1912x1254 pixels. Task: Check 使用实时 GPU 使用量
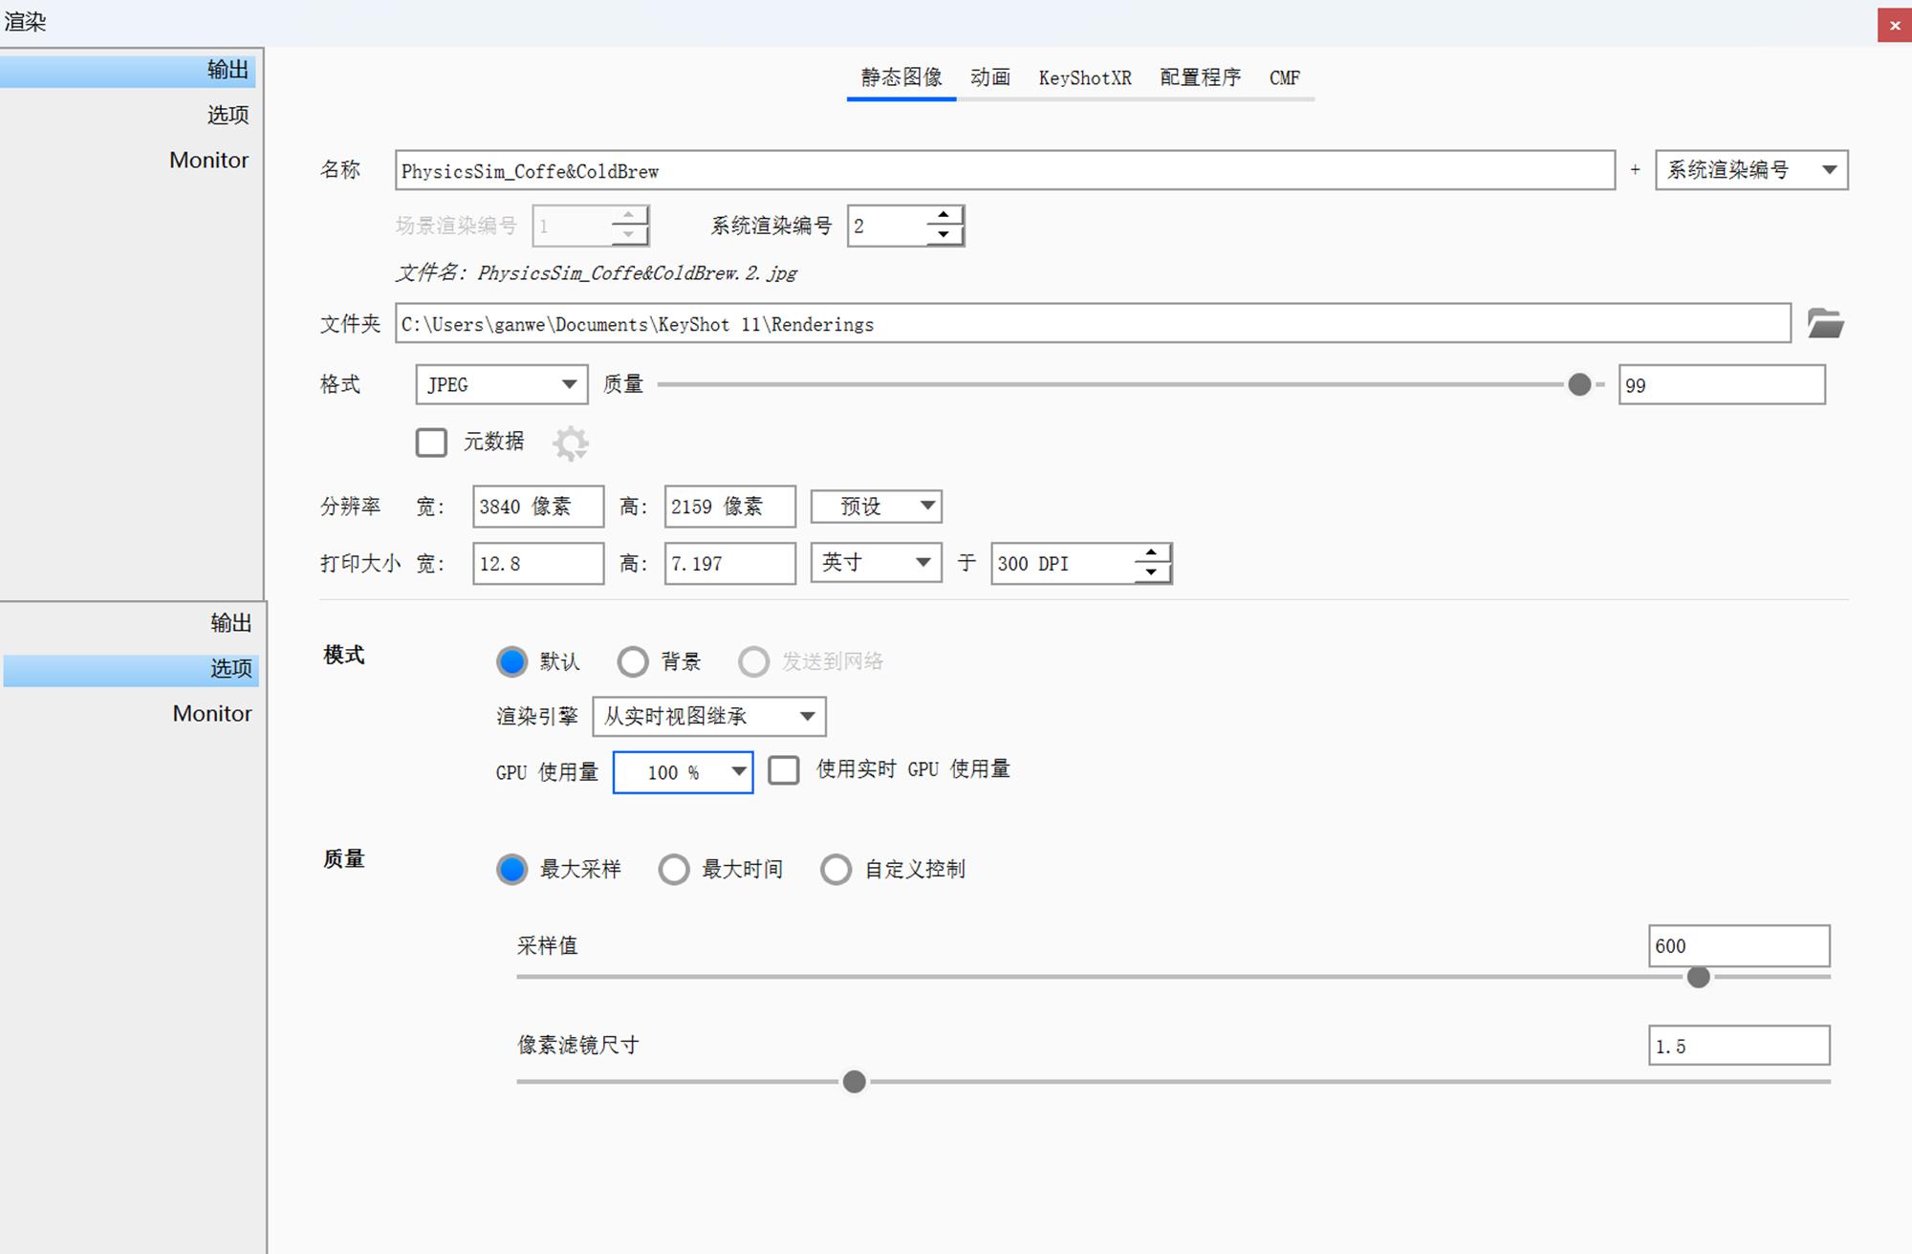tap(784, 769)
